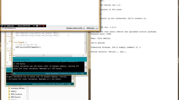Click the up arrow of the front console scrollbar

point(86,63)
